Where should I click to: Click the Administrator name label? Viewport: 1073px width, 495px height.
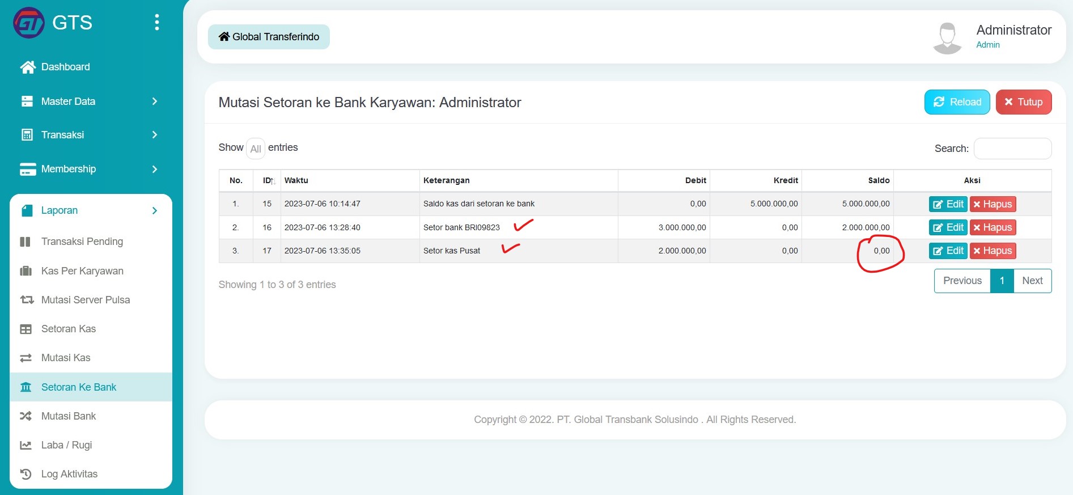coord(1013,30)
